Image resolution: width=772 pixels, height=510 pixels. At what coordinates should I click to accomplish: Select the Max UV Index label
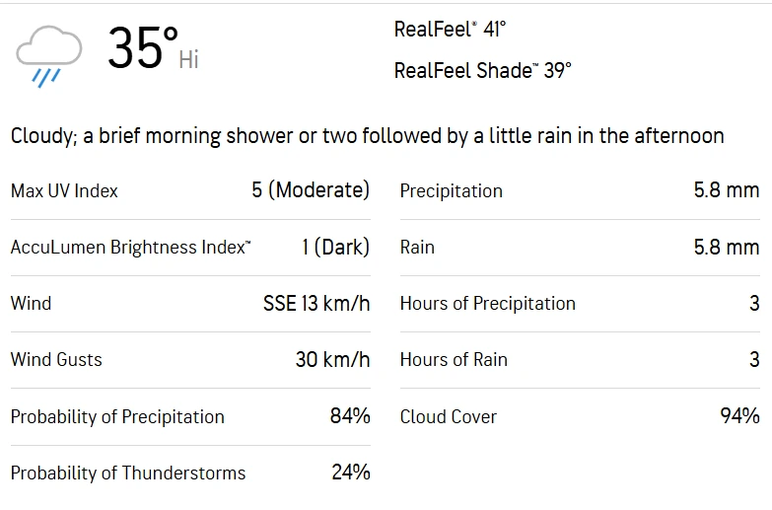64,191
